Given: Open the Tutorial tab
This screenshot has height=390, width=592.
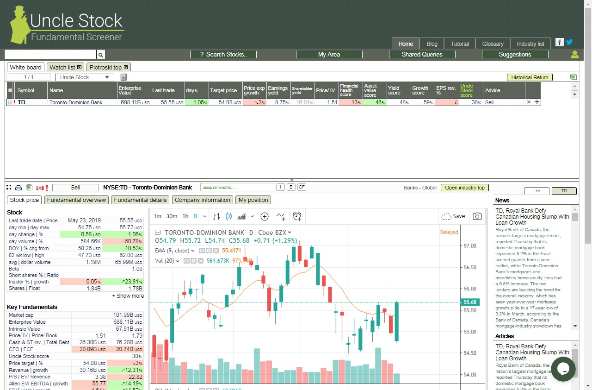Looking at the screenshot, I should 460,44.
